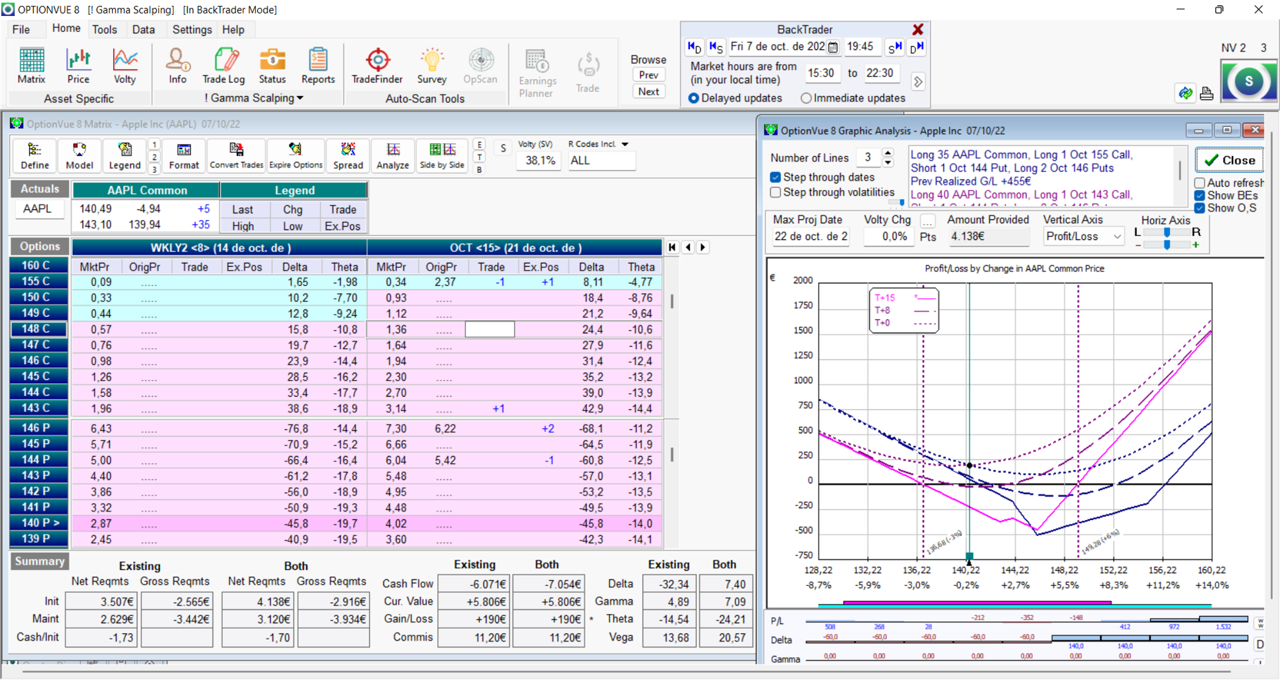The width and height of the screenshot is (1280, 680).
Task: Open the Earnings Planner
Action: [537, 73]
